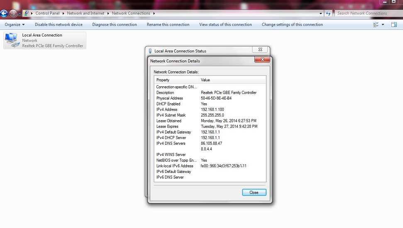Select the Local Area Connection adapter icon
This screenshot has width=403, height=228.
12,40
